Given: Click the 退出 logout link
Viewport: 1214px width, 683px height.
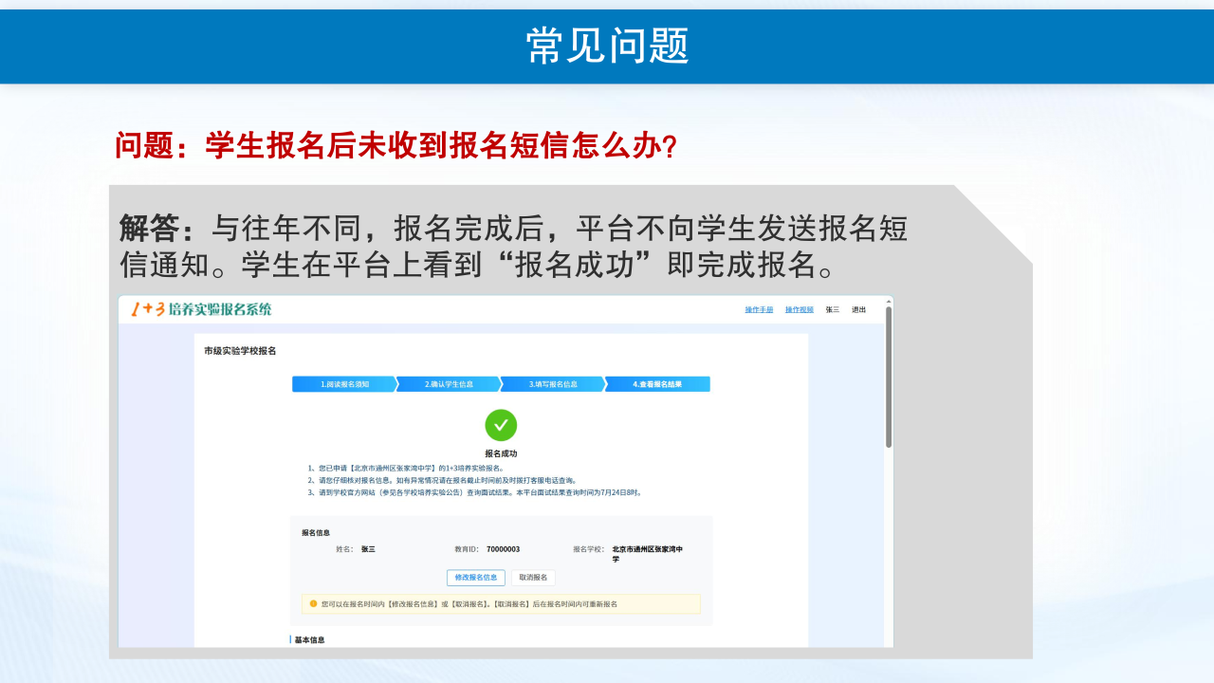Looking at the screenshot, I should (x=858, y=310).
